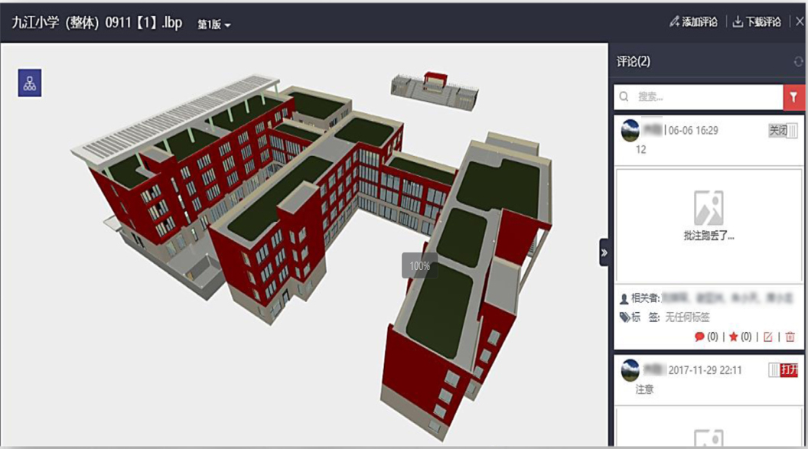The width and height of the screenshot is (808, 449).
Task: Click the magnifier icon in search box
Action: 624,97
